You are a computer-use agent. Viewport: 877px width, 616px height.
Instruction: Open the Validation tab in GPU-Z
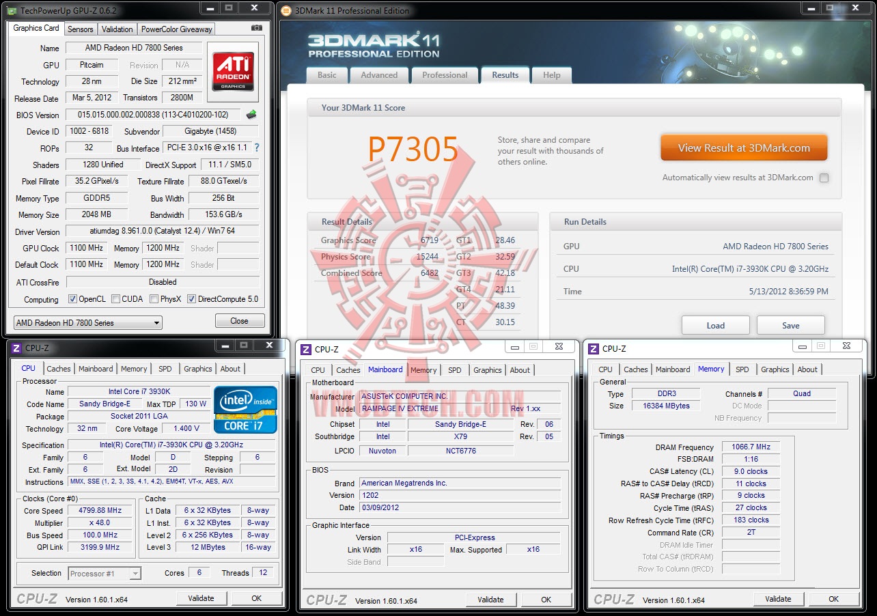(117, 29)
